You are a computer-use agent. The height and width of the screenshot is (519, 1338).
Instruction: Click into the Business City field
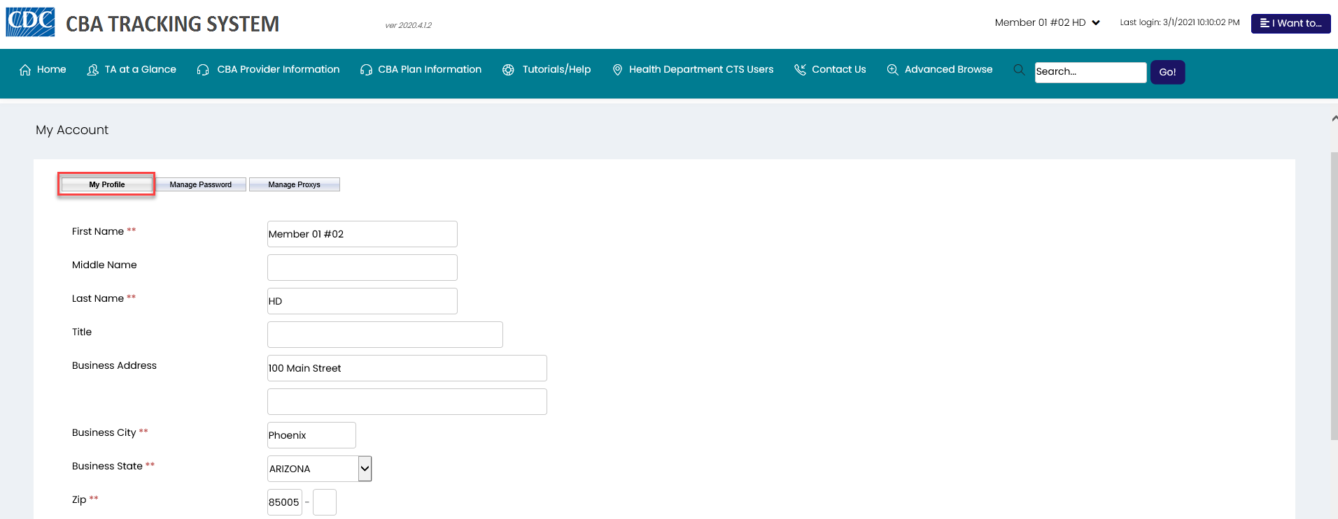pyautogui.click(x=311, y=435)
